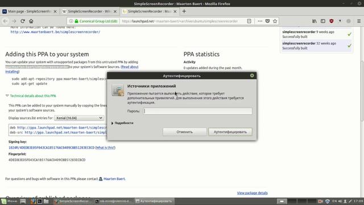Reload the current page
364x205 pixels.
[x=23, y=21]
